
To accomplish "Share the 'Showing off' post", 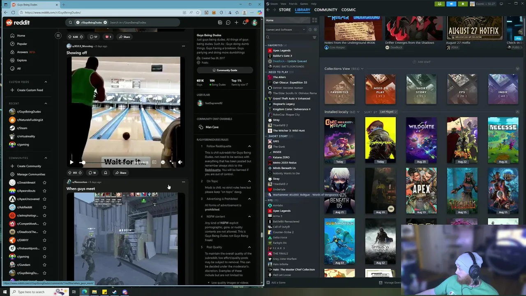I will (x=120, y=173).
